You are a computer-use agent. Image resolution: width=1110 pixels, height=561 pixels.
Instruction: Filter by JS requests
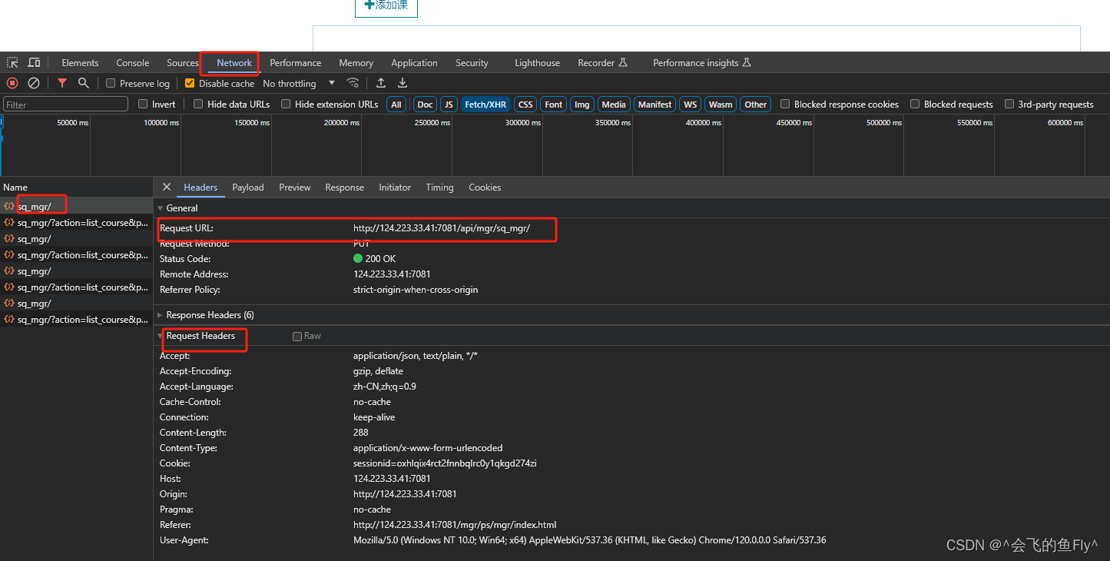click(x=449, y=105)
